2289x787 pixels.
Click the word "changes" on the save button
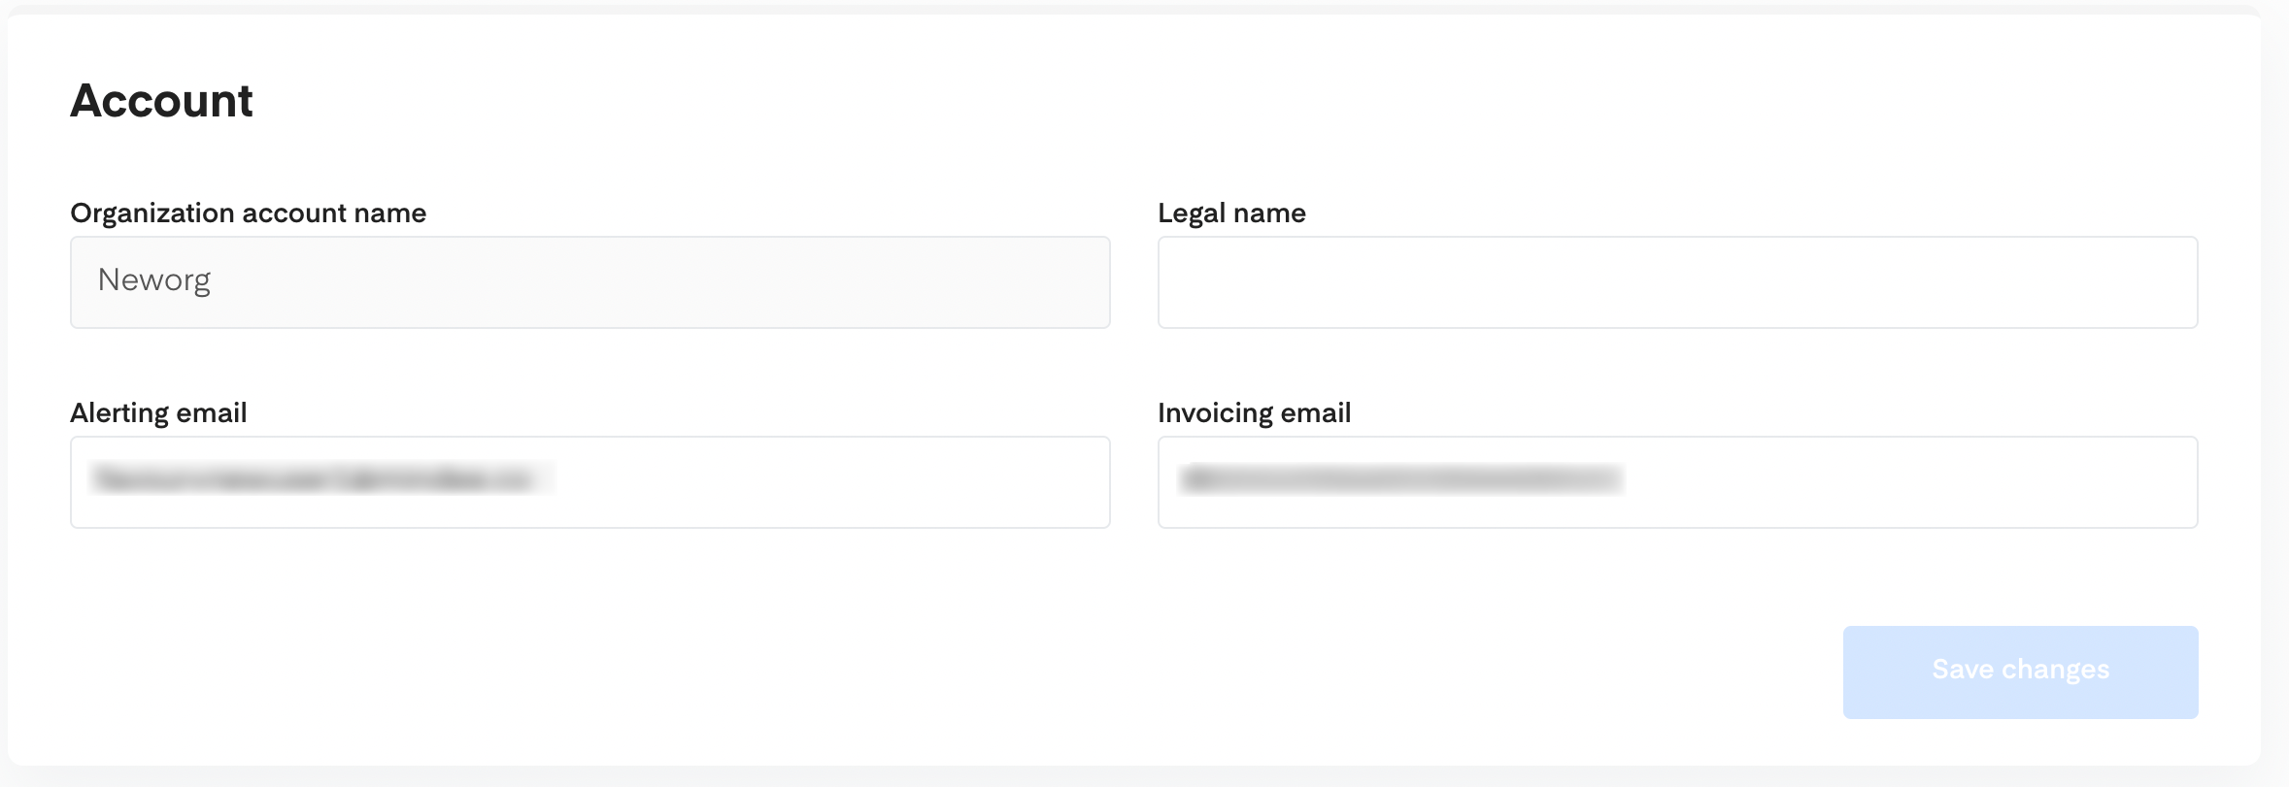pyautogui.click(x=2055, y=670)
